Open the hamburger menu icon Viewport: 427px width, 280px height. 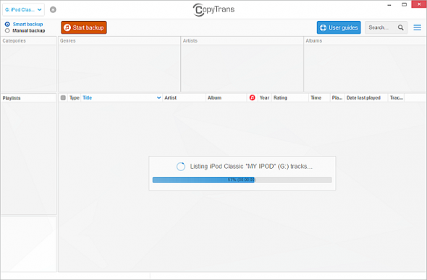(417, 27)
